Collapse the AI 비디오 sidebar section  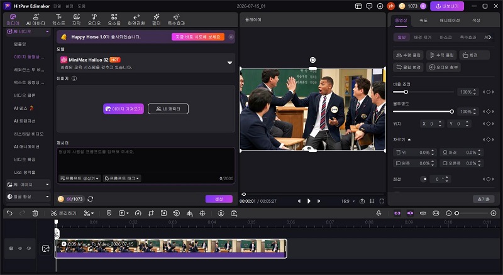tap(48, 32)
